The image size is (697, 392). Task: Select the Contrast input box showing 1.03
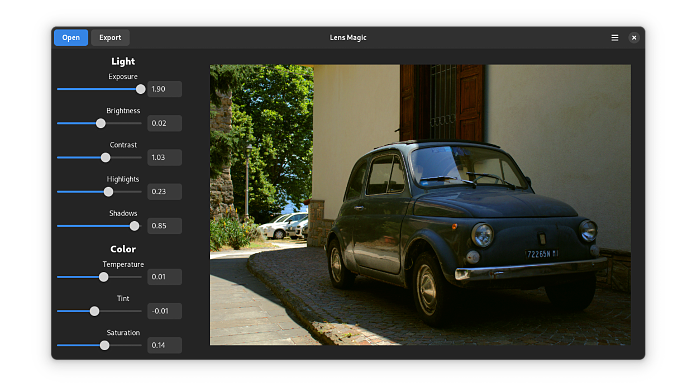164,157
